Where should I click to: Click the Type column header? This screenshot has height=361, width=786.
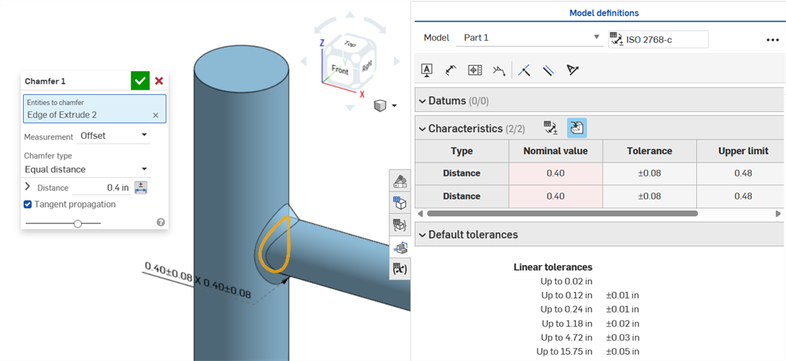[462, 151]
